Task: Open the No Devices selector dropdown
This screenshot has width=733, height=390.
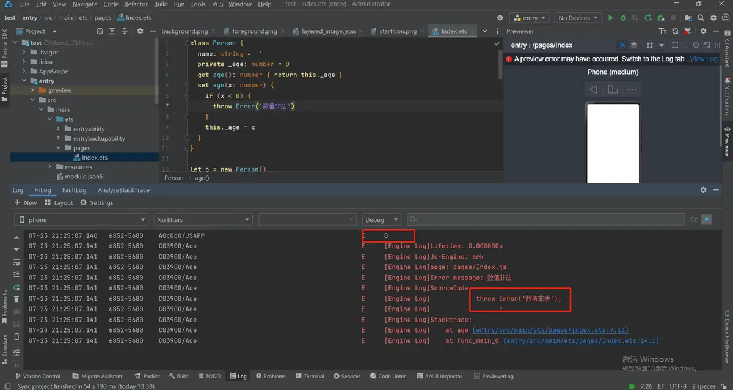Action: point(578,18)
